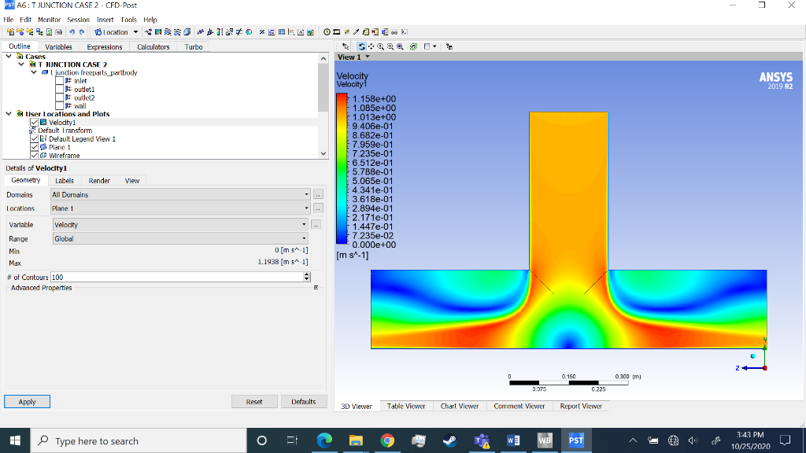806x453 pixels.
Task: Toggle the Wireframe checkbox
Action: 34,156
